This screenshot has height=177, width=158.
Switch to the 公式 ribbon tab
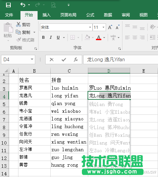[x=90, y=15]
